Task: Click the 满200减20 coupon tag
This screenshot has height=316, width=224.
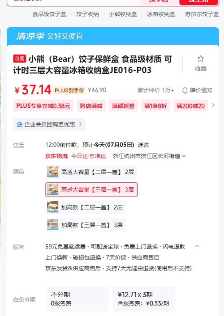Action: 190,105
